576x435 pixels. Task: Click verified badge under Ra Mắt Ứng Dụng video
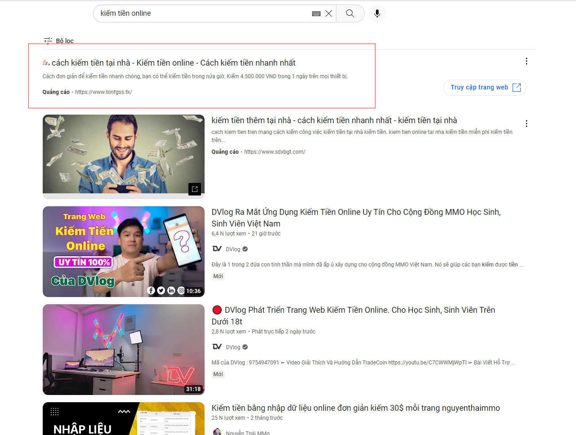point(245,249)
